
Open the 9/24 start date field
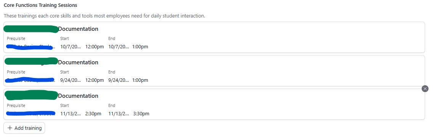71,80
